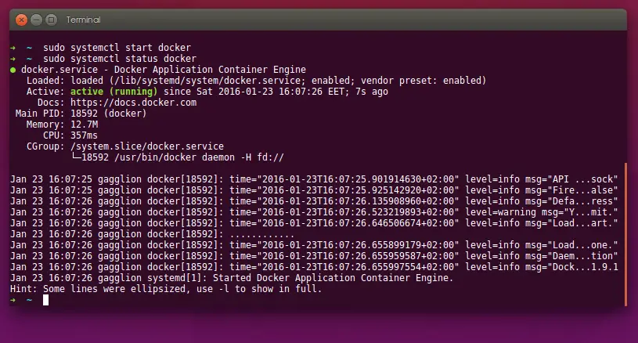Maximize the Terminal window
The height and width of the screenshot is (343, 638).
[51, 20]
